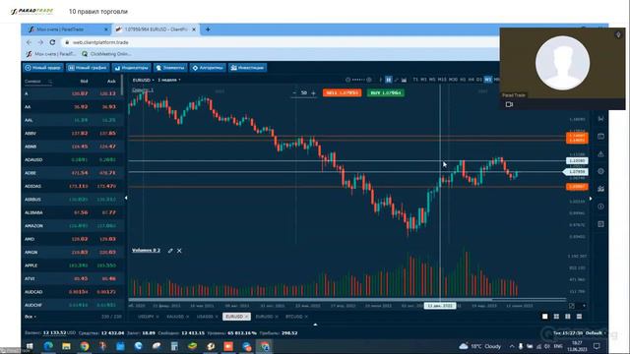The height and width of the screenshot is (354, 630).
Task: Close the active EURUSD chart tab
Action: coord(247,317)
